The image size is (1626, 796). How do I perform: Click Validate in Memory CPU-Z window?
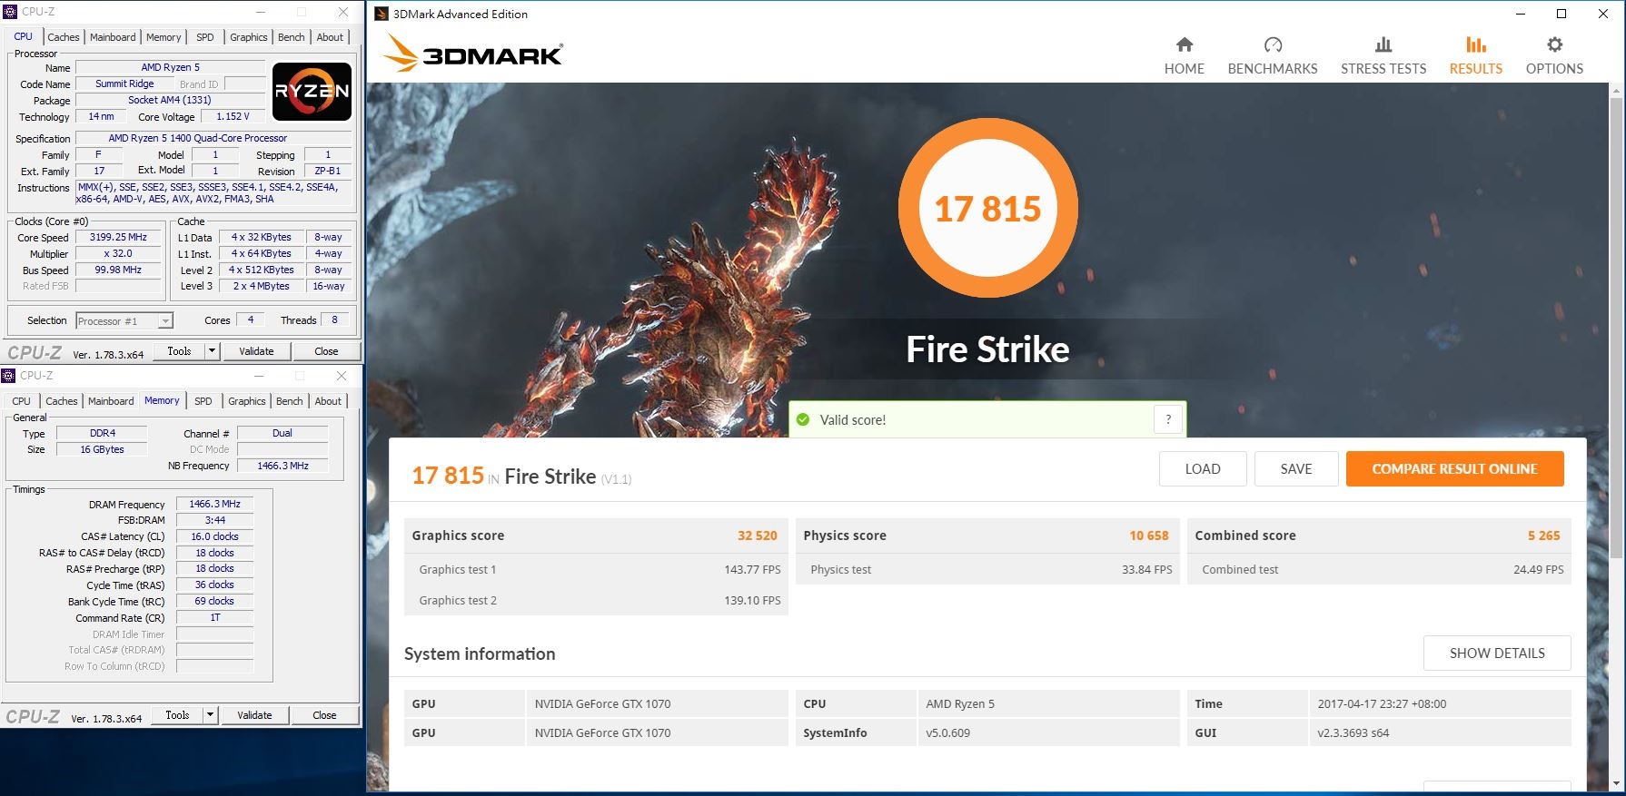coord(254,715)
